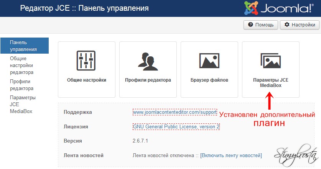The height and width of the screenshot is (169, 321).
Task: Click the Поддержка row label
Action: pyautogui.click(x=78, y=112)
